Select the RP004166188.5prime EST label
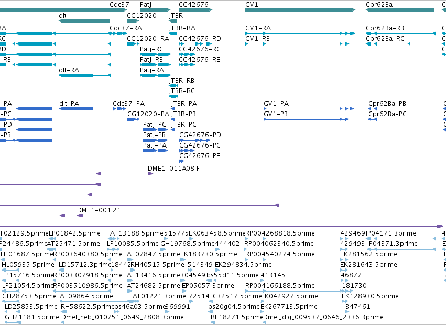446x325 pixels. pyautogui.click(x=280, y=286)
